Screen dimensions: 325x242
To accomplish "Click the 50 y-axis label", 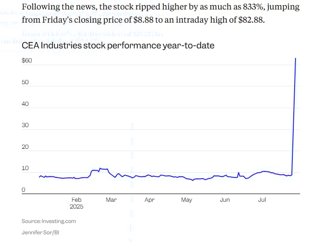I will click(x=25, y=82).
